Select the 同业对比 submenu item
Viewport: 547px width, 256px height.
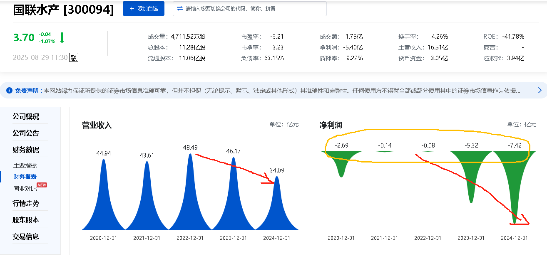point(25,189)
